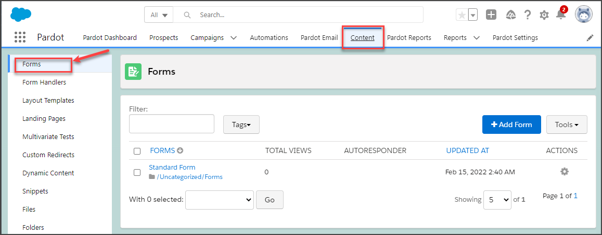This screenshot has height=235, width=602.
Task: Toggle the select-all forms checkbox
Action: coord(137,151)
